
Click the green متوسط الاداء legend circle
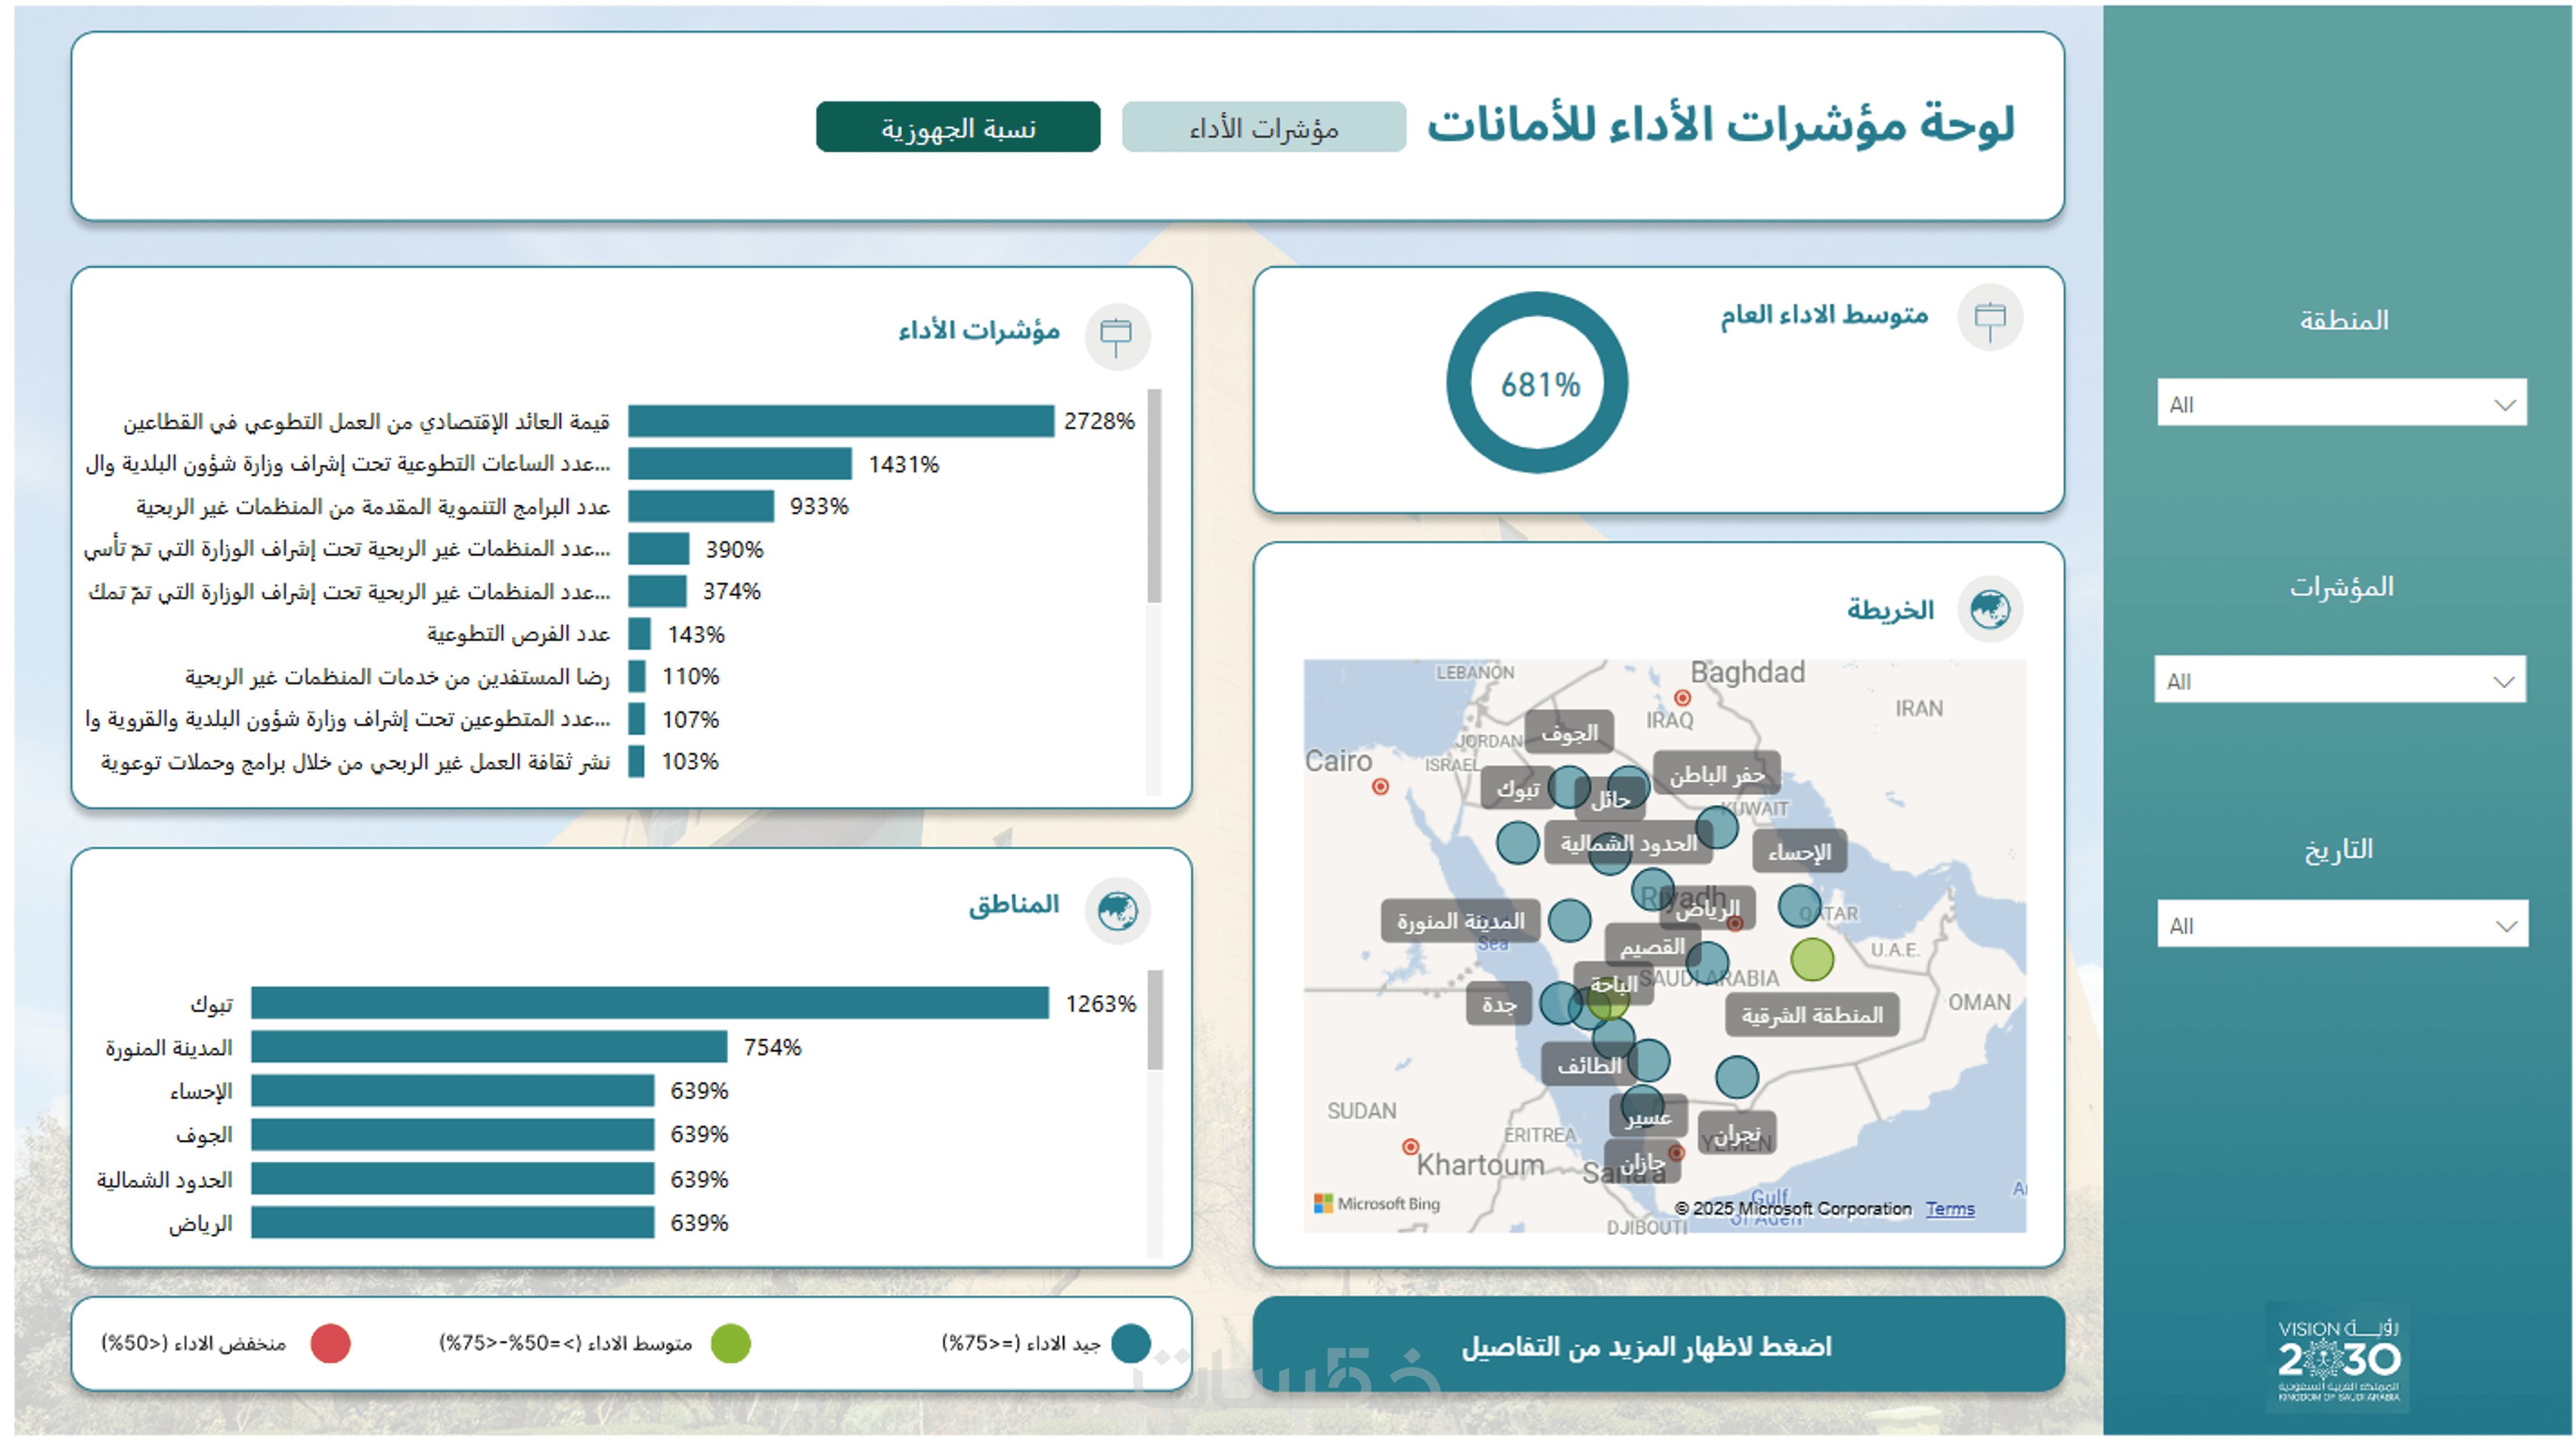(730, 1343)
